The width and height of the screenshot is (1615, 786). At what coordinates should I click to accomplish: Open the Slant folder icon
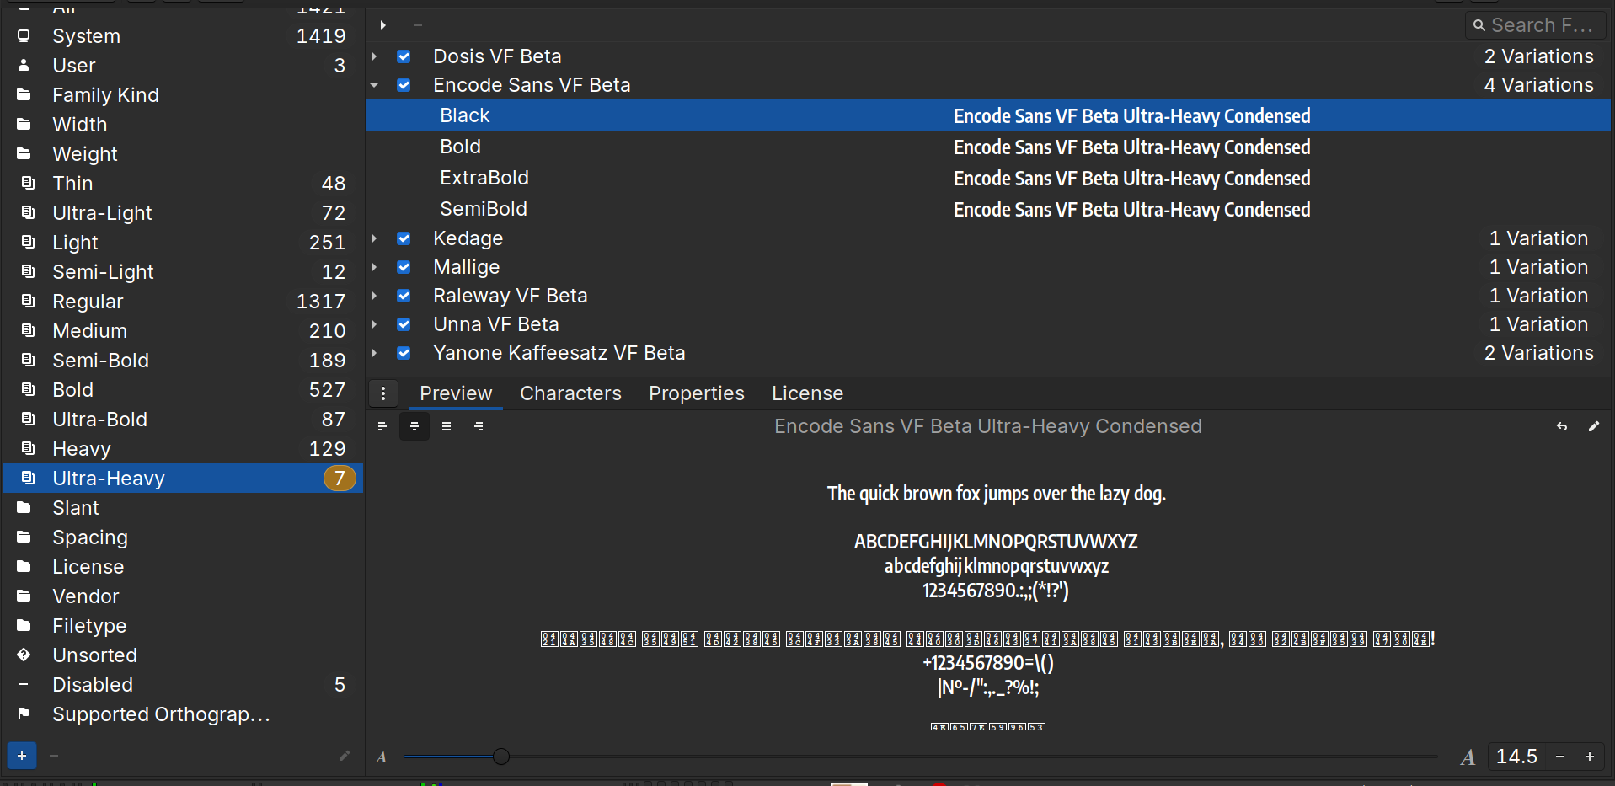[24, 508]
